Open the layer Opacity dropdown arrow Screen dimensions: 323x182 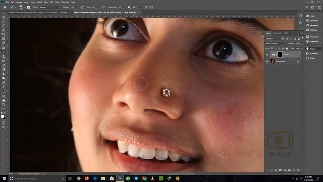[x=302, y=43]
